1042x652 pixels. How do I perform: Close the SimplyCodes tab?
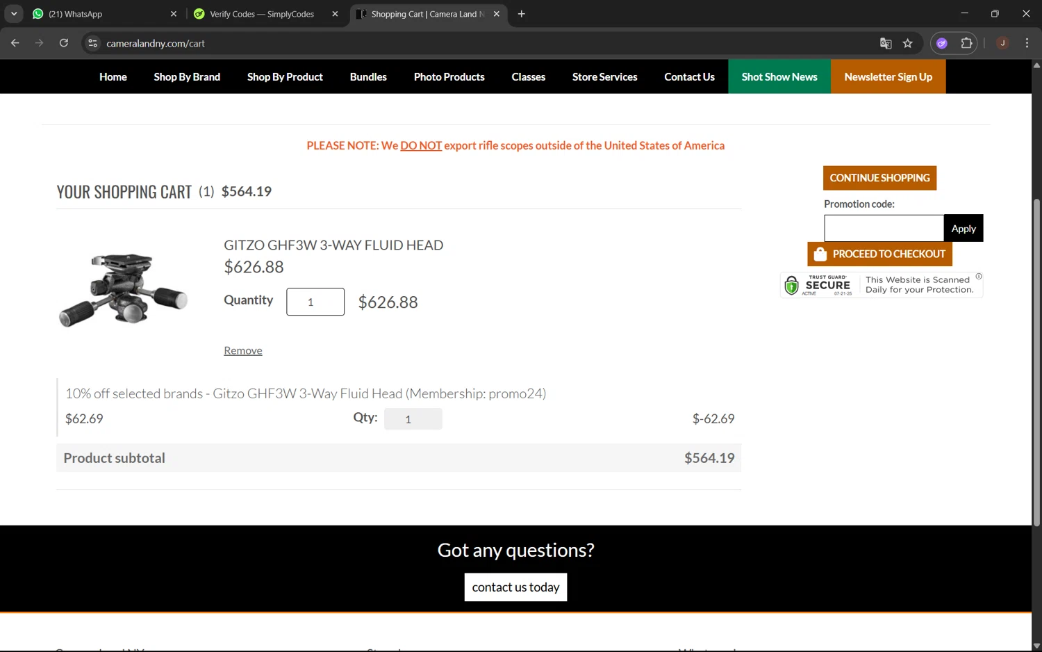(x=335, y=14)
